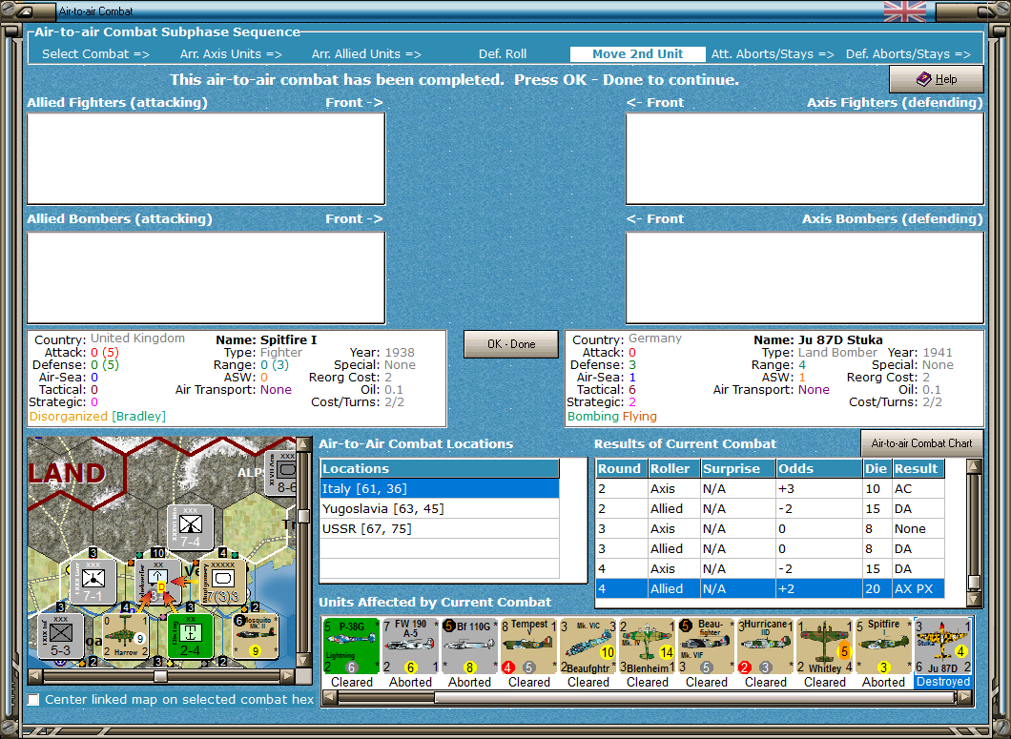
Task: Open the Air-to-air Combat Chart
Action: click(921, 443)
